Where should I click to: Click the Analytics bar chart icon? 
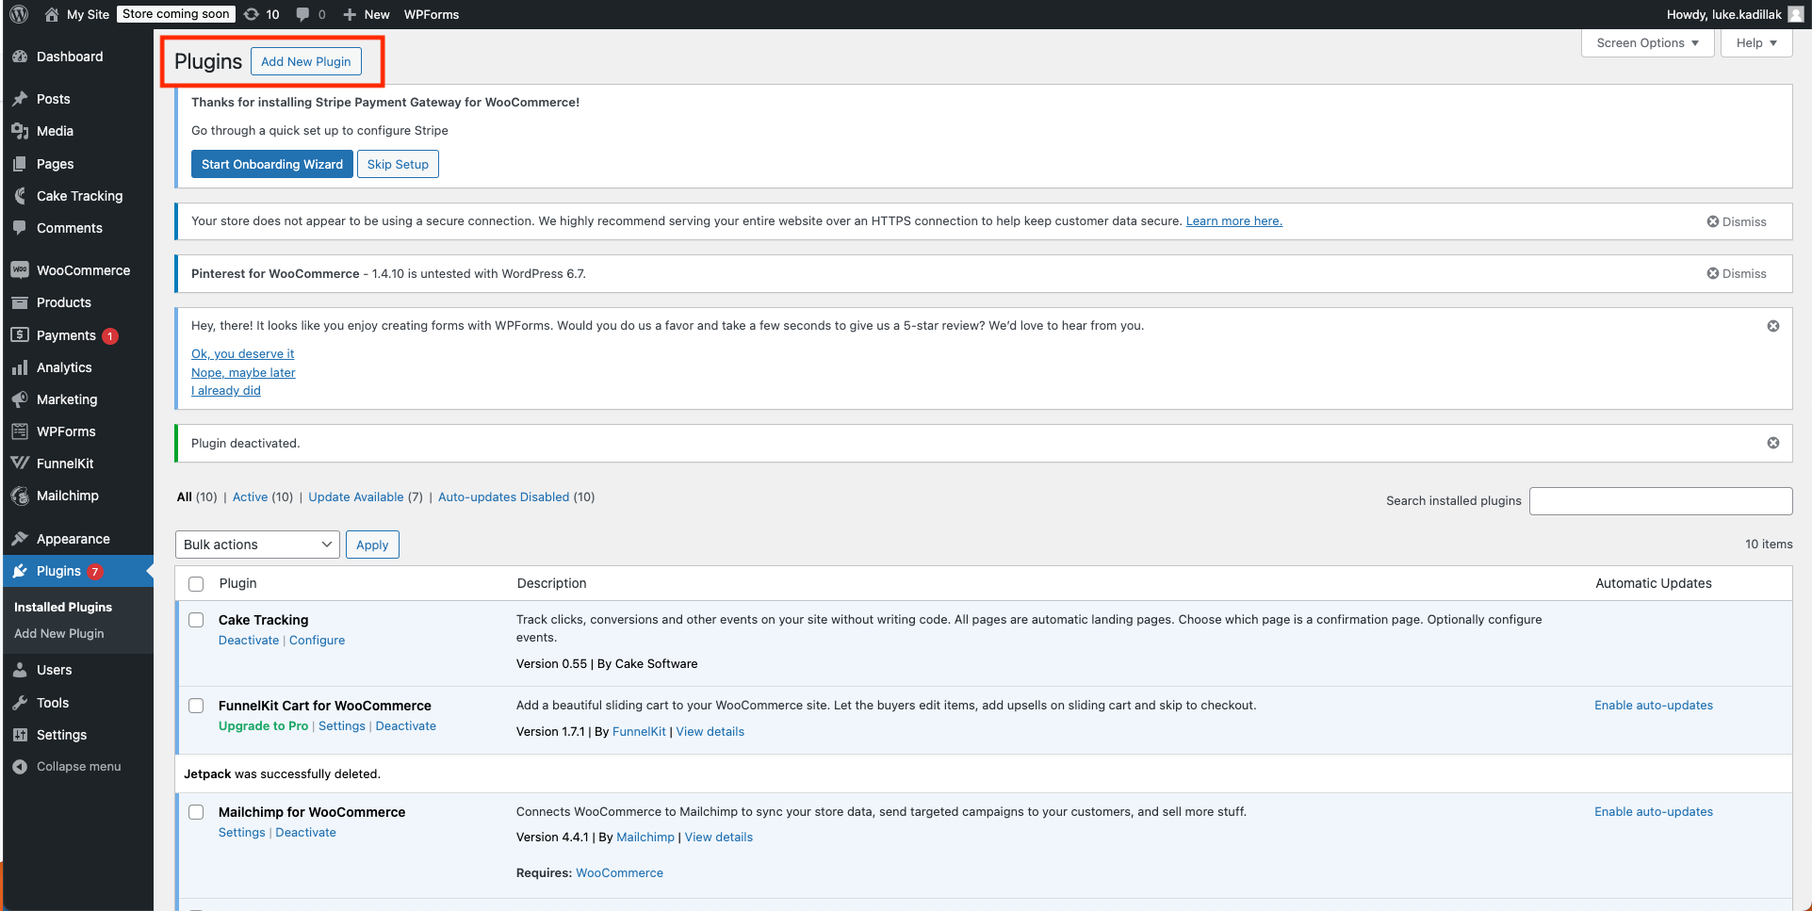[x=20, y=367]
